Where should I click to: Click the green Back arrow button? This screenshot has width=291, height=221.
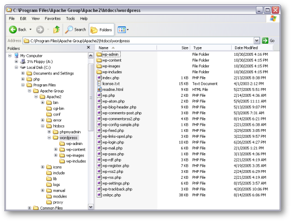pos(13,30)
